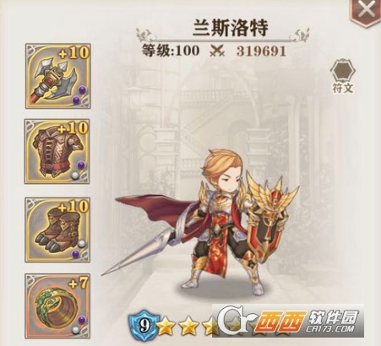The width and height of the screenshot is (381, 346).
Task: Select the purple gem on the chest armor
Action: [81, 165]
